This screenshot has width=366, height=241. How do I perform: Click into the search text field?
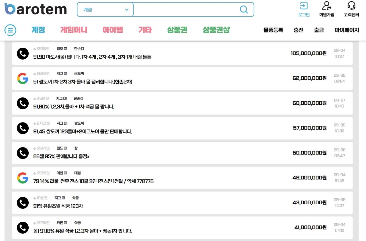point(186,10)
